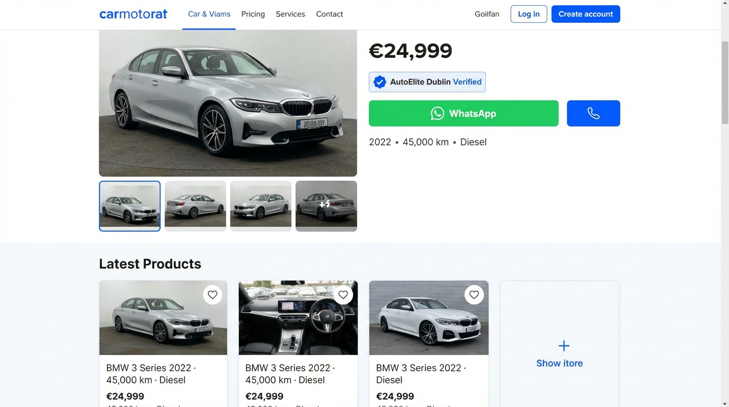Click the verified checkmark badge icon

[379, 82]
